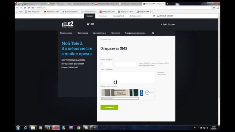The height and width of the screenshot is (132, 235).
Task: Add page to bookmarks with heart icon
Action: [214, 8]
